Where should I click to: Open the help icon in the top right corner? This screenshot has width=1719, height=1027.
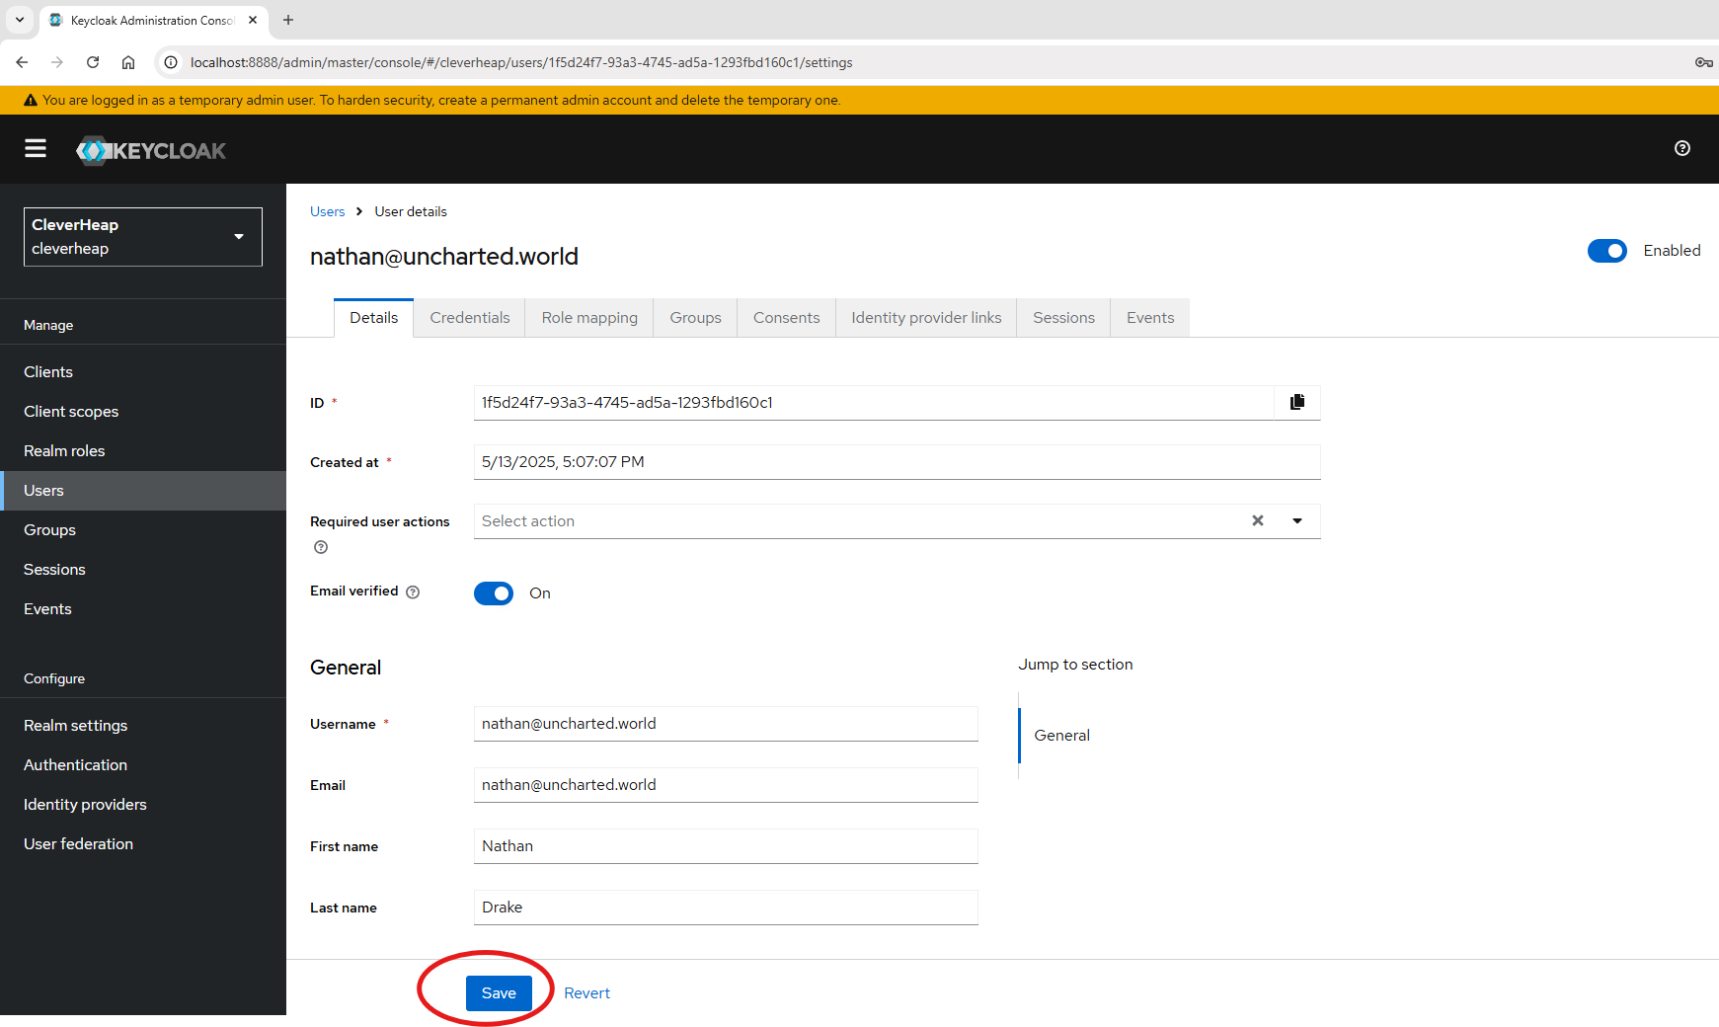[x=1682, y=148]
